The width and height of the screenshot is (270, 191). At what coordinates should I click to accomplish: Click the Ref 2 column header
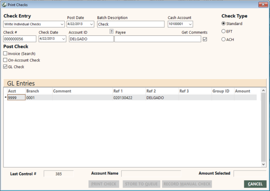tap(162, 91)
